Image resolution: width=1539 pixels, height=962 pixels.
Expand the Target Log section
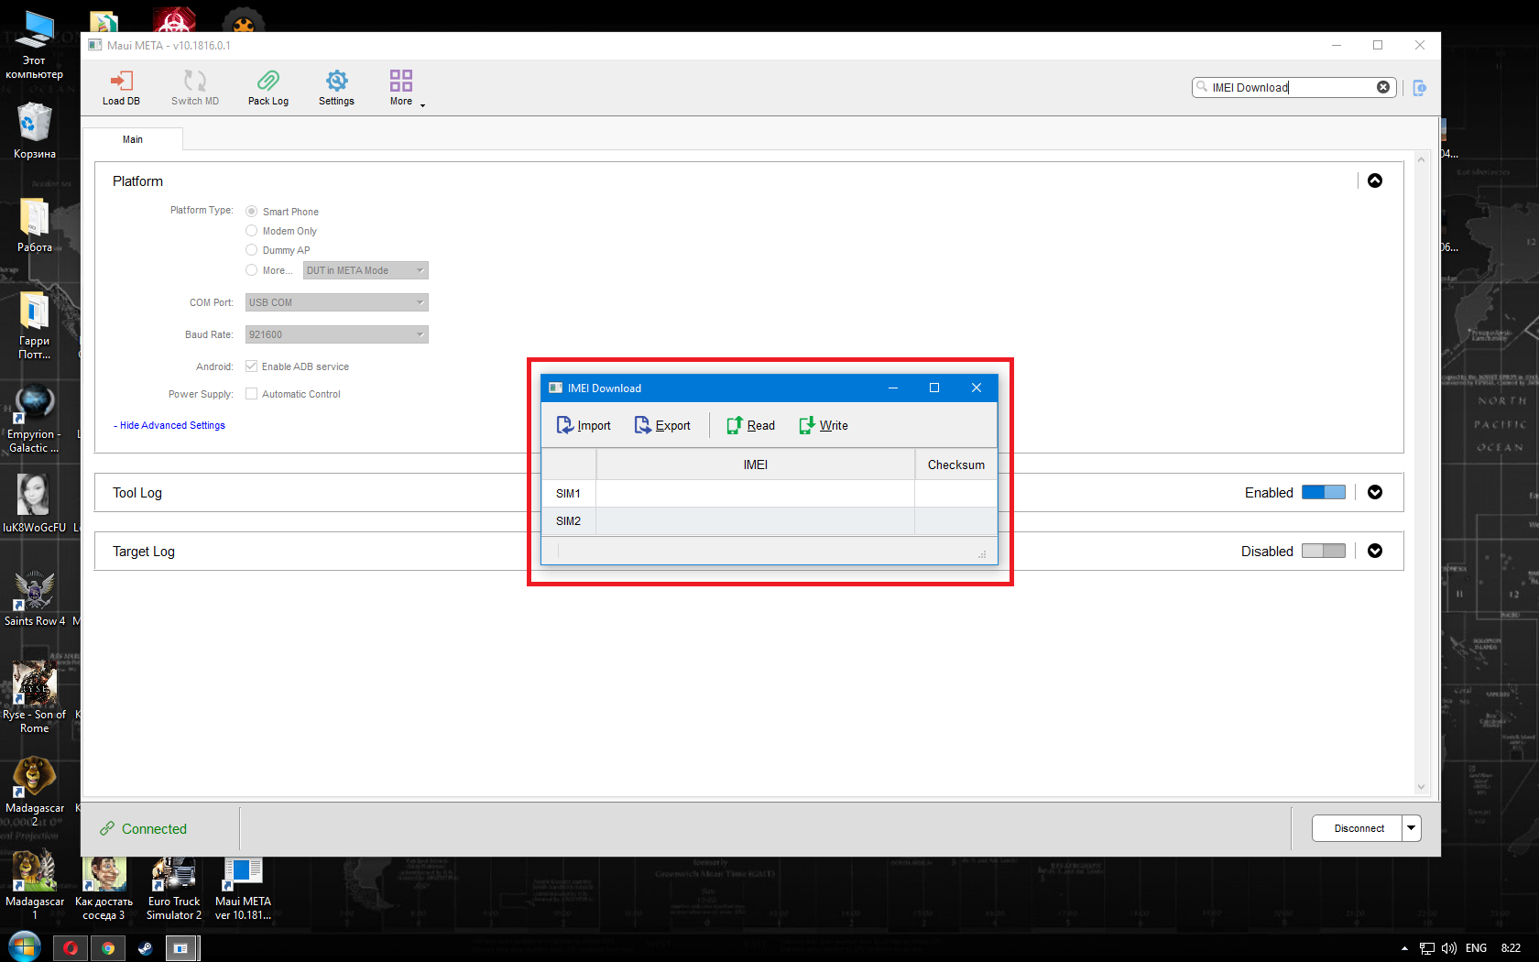(x=1375, y=552)
